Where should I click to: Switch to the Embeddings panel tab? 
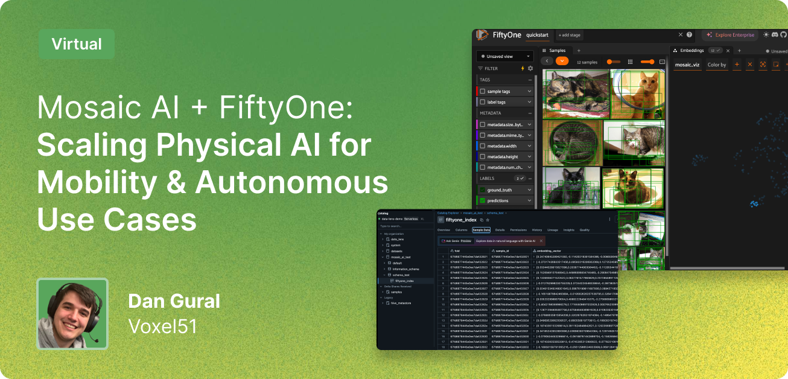692,51
